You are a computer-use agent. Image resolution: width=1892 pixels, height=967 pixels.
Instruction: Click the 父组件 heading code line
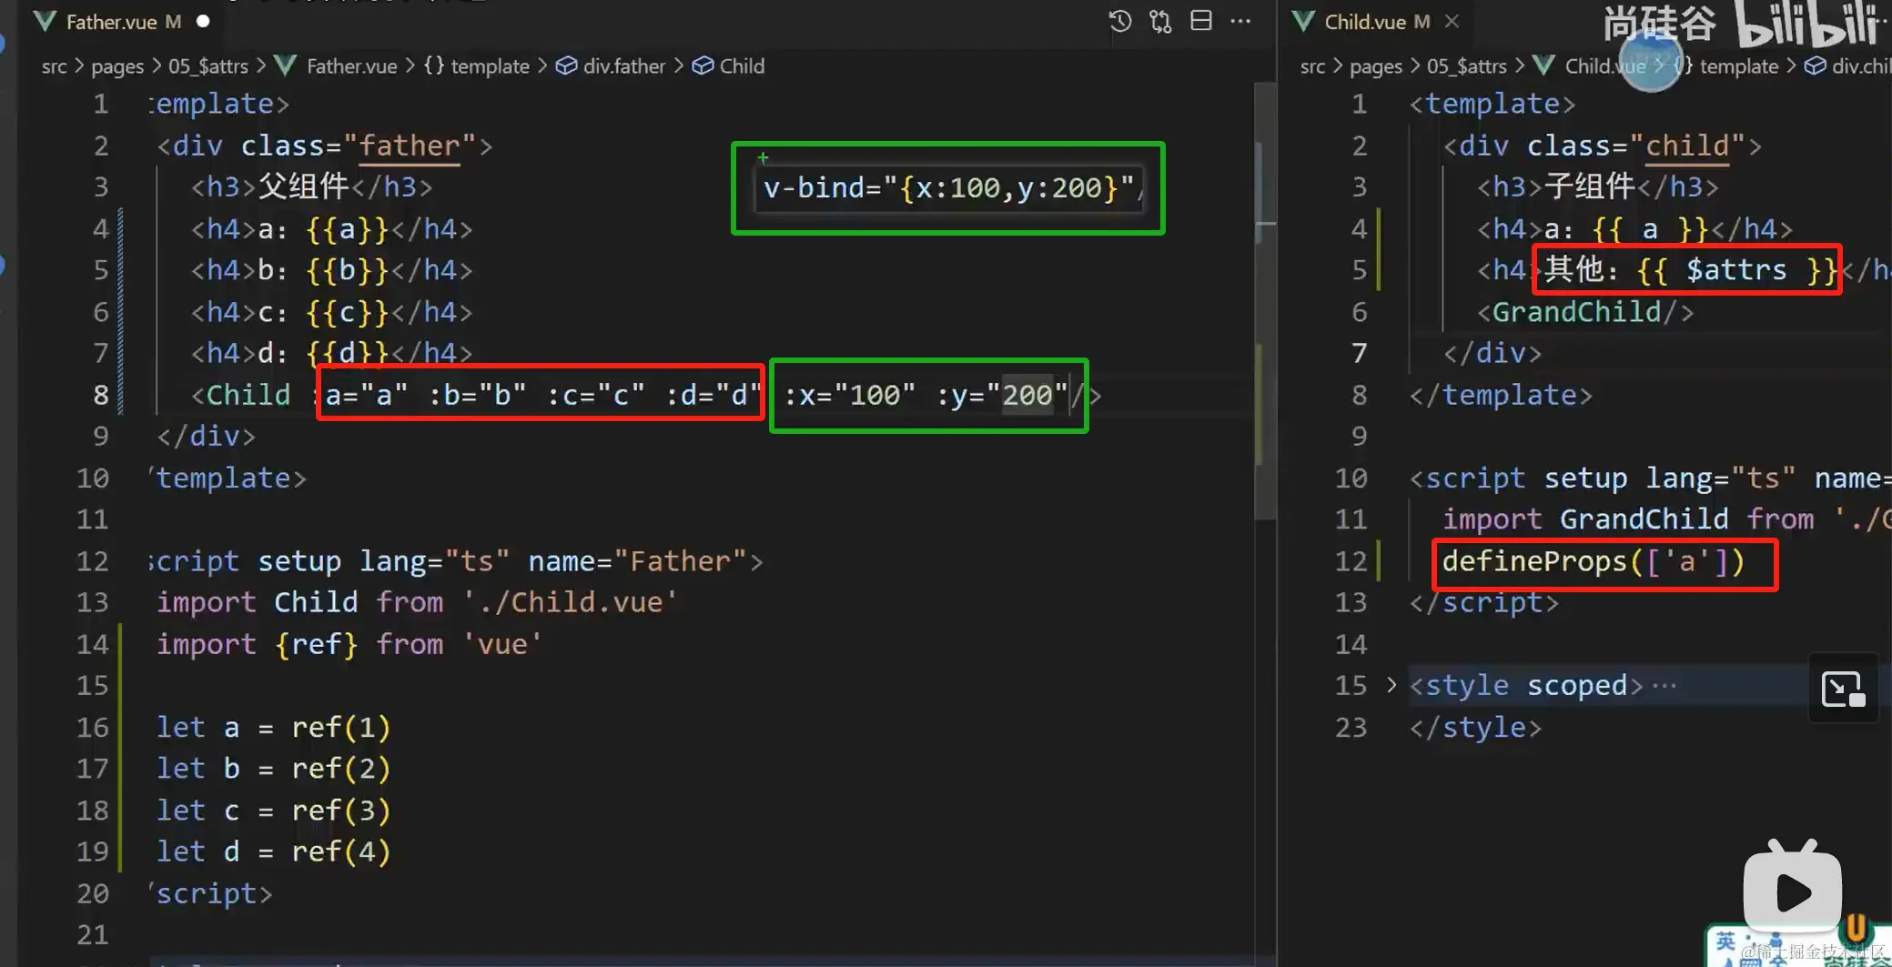coord(311,186)
